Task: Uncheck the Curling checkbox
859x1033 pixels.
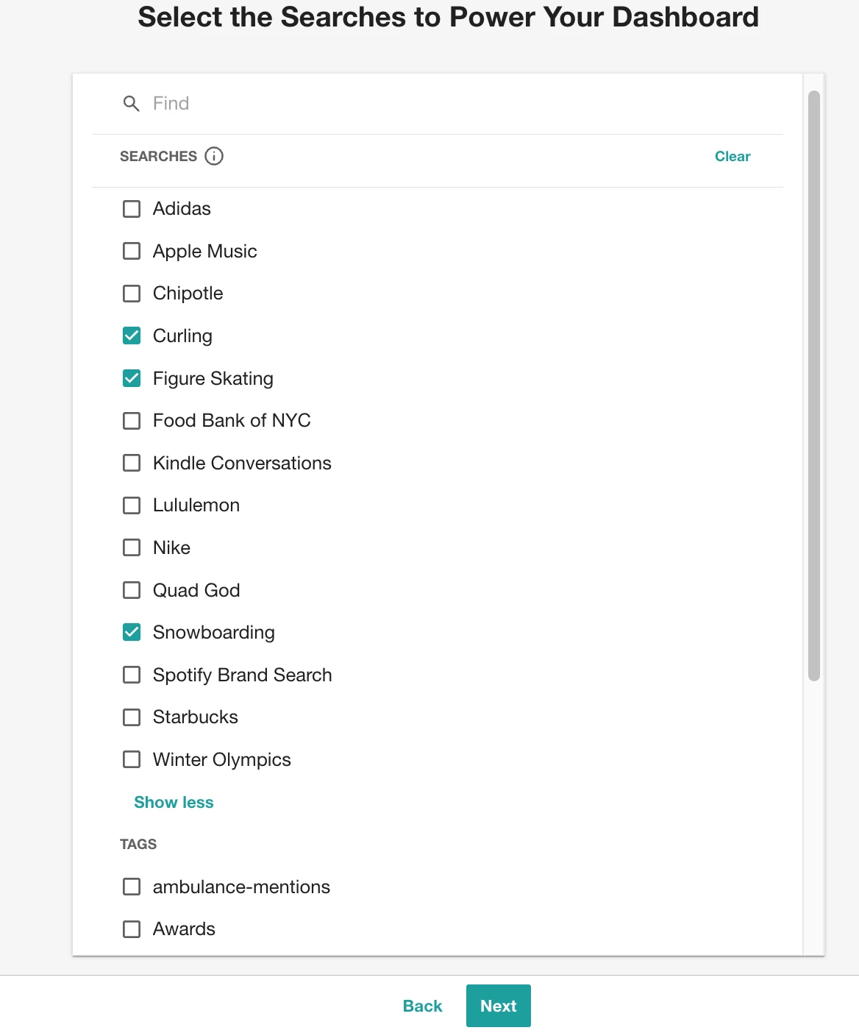Action: pyautogui.click(x=132, y=336)
